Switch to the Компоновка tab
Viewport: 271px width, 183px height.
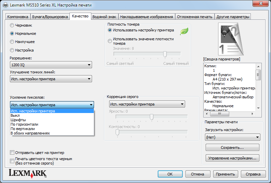point(18,17)
